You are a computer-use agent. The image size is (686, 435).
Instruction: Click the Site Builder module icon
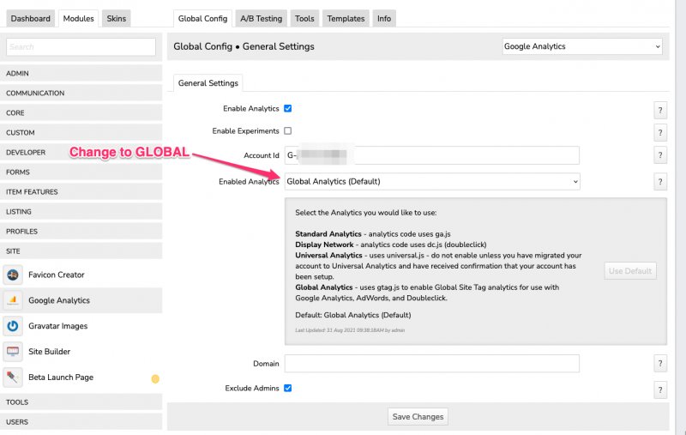click(13, 352)
